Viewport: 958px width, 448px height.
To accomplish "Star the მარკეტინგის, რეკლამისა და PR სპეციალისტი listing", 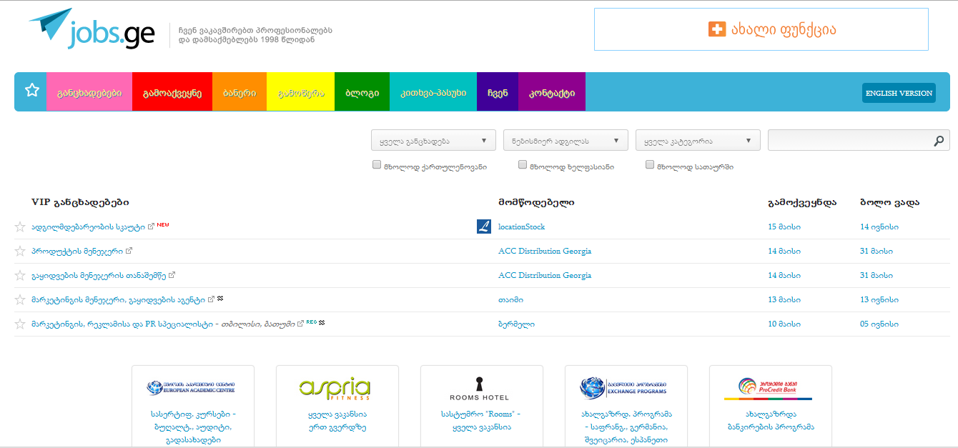I will (x=20, y=324).
